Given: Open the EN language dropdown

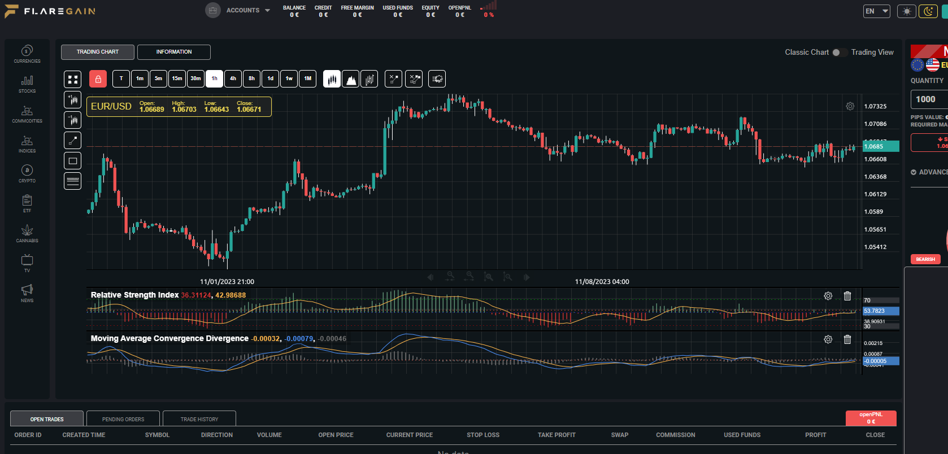Looking at the screenshot, I should pyautogui.click(x=877, y=11).
